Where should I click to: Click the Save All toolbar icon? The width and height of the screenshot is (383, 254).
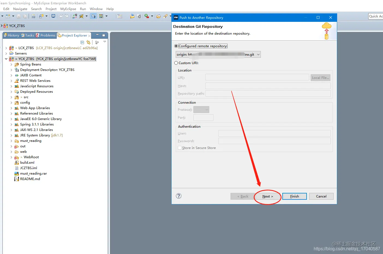(x=25, y=16)
